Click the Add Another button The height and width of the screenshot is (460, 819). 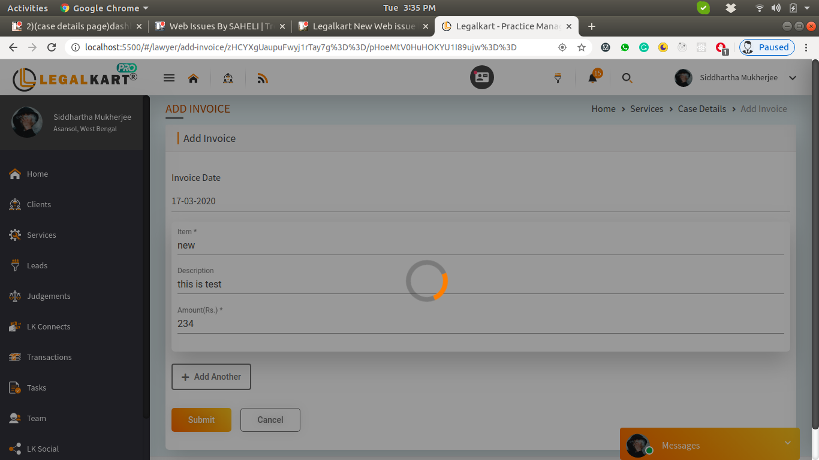[x=211, y=377]
